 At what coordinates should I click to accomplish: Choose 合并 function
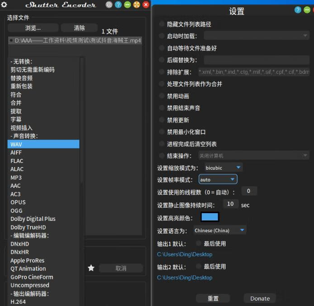click(43, 103)
